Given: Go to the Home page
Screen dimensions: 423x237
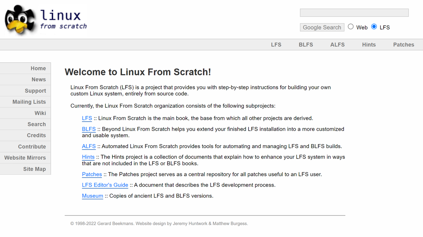Looking at the screenshot, I should tap(38, 68).
